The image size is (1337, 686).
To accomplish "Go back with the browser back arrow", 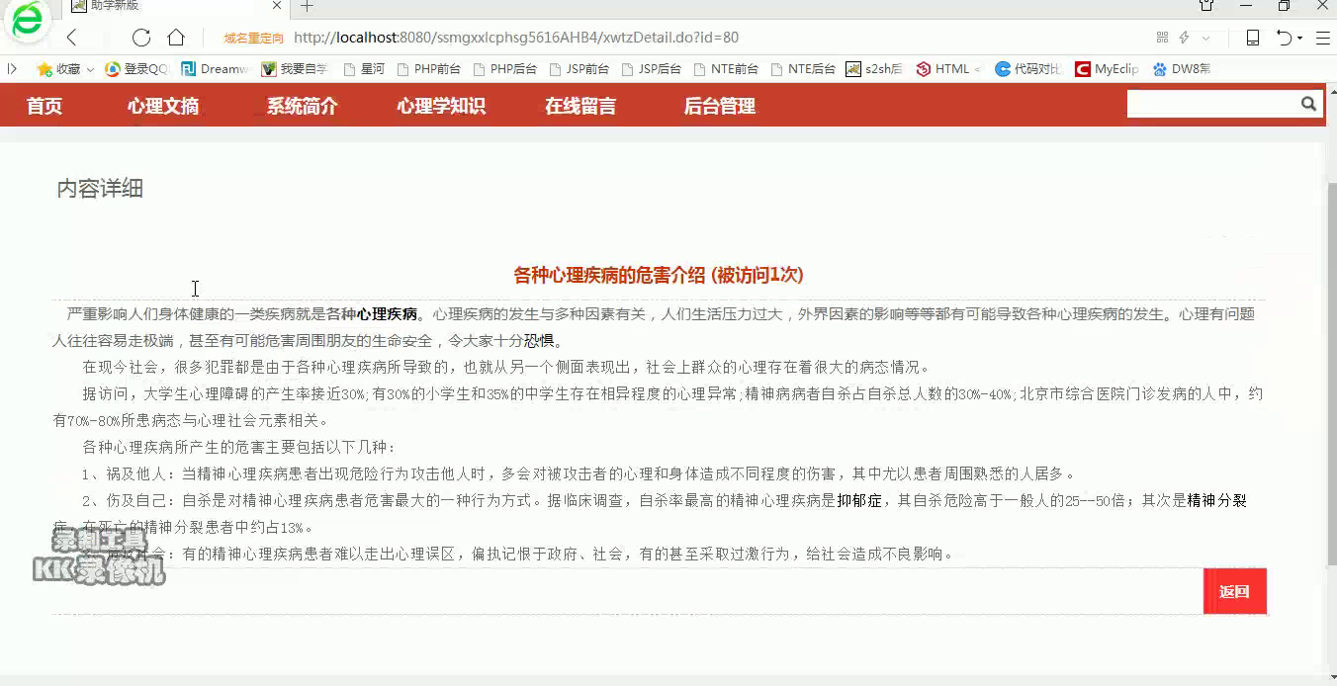I will (71, 38).
